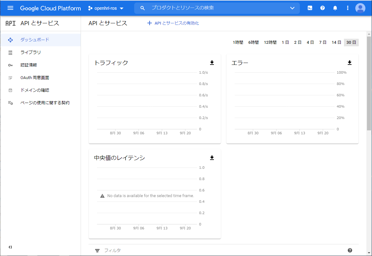Click the OAuth consent screen icon
Screen dimensions: 372x256
[x=10, y=78]
